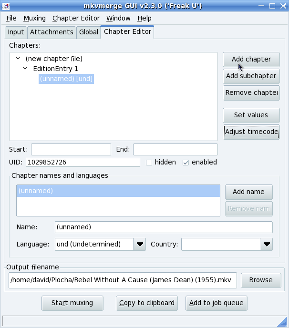The width and height of the screenshot is (289, 328).
Task: Switch to the Input tab
Action: (x=16, y=32)
